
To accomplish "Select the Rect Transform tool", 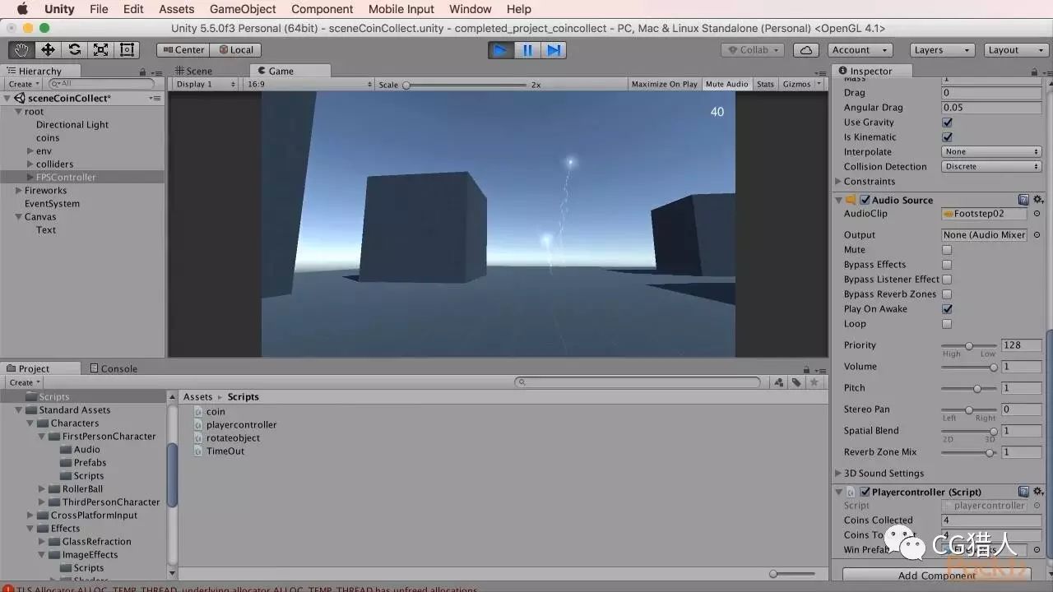I will click(x=127, y=49).
